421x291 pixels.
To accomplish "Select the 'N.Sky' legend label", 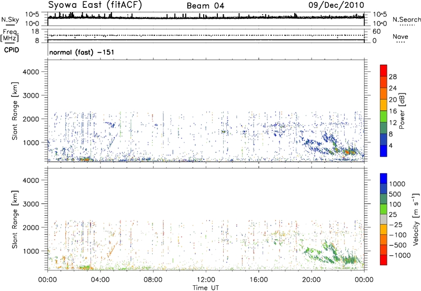I will (x=10, y=20).
